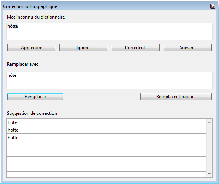Screen dimensions: 219x184
Task: Click the suggestions scrollbar up arrow
Action: [209, 122]
